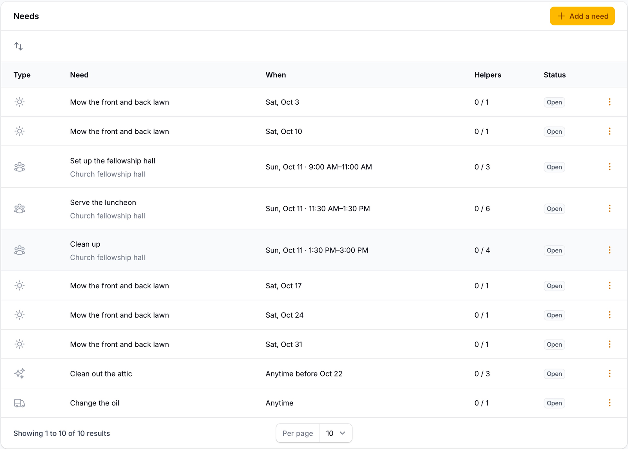The image size is (628, 449).
Task: Click the Helpers column header
Action: (x=487, y=75)
